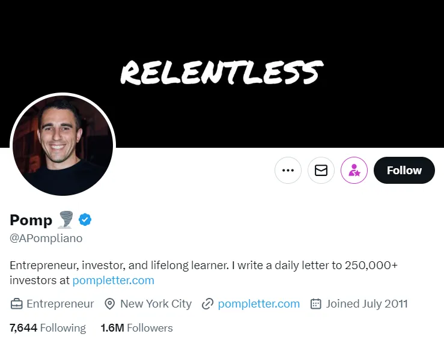
Task: View the 1.6M Followers list
Action: coord(136,328)
